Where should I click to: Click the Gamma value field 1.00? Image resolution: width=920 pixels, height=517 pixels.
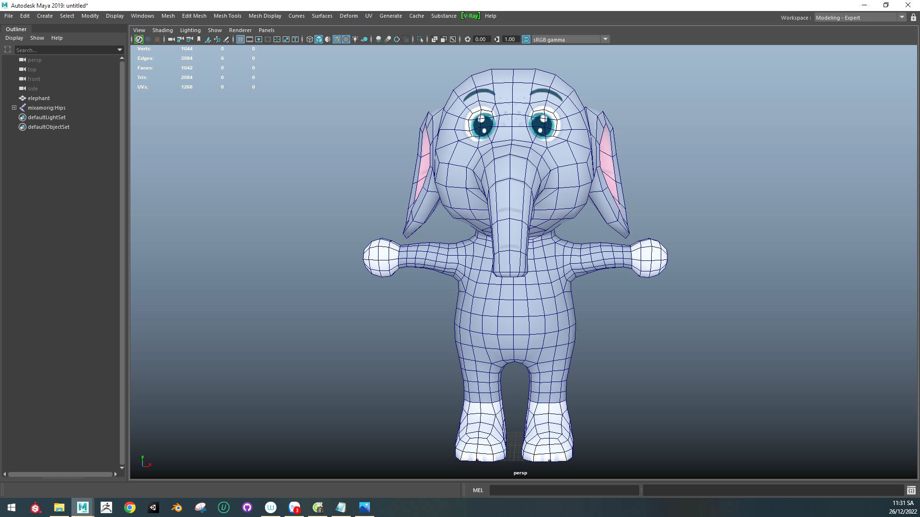click(x=511, y=39)
